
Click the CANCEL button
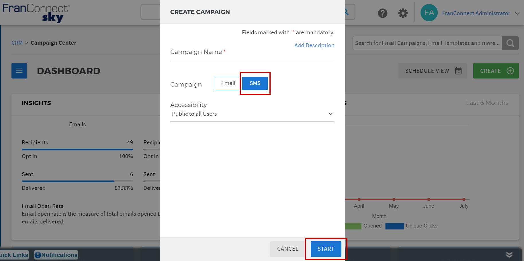(288, 249)
